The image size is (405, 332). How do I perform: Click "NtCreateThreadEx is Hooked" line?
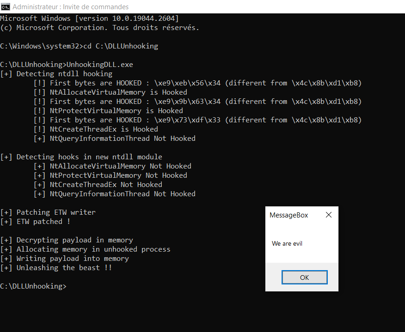coord(104,129)
